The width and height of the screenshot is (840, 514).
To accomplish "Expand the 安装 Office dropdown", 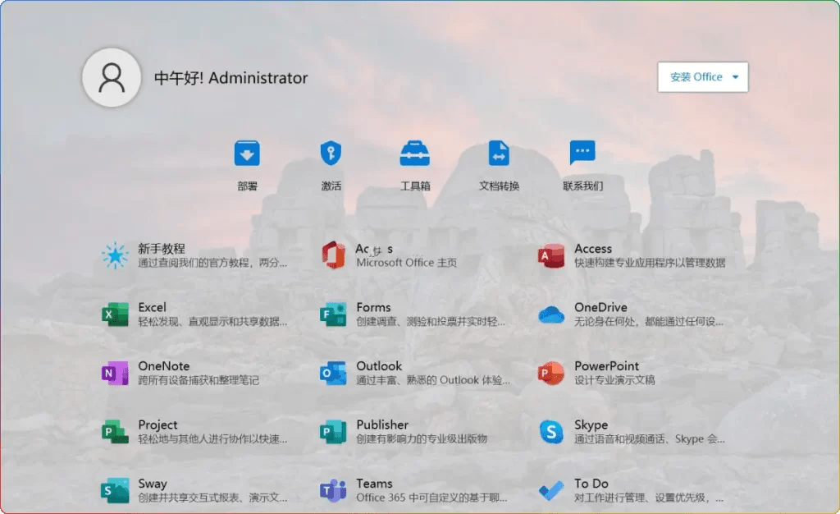I will click(x=702, y=76).
